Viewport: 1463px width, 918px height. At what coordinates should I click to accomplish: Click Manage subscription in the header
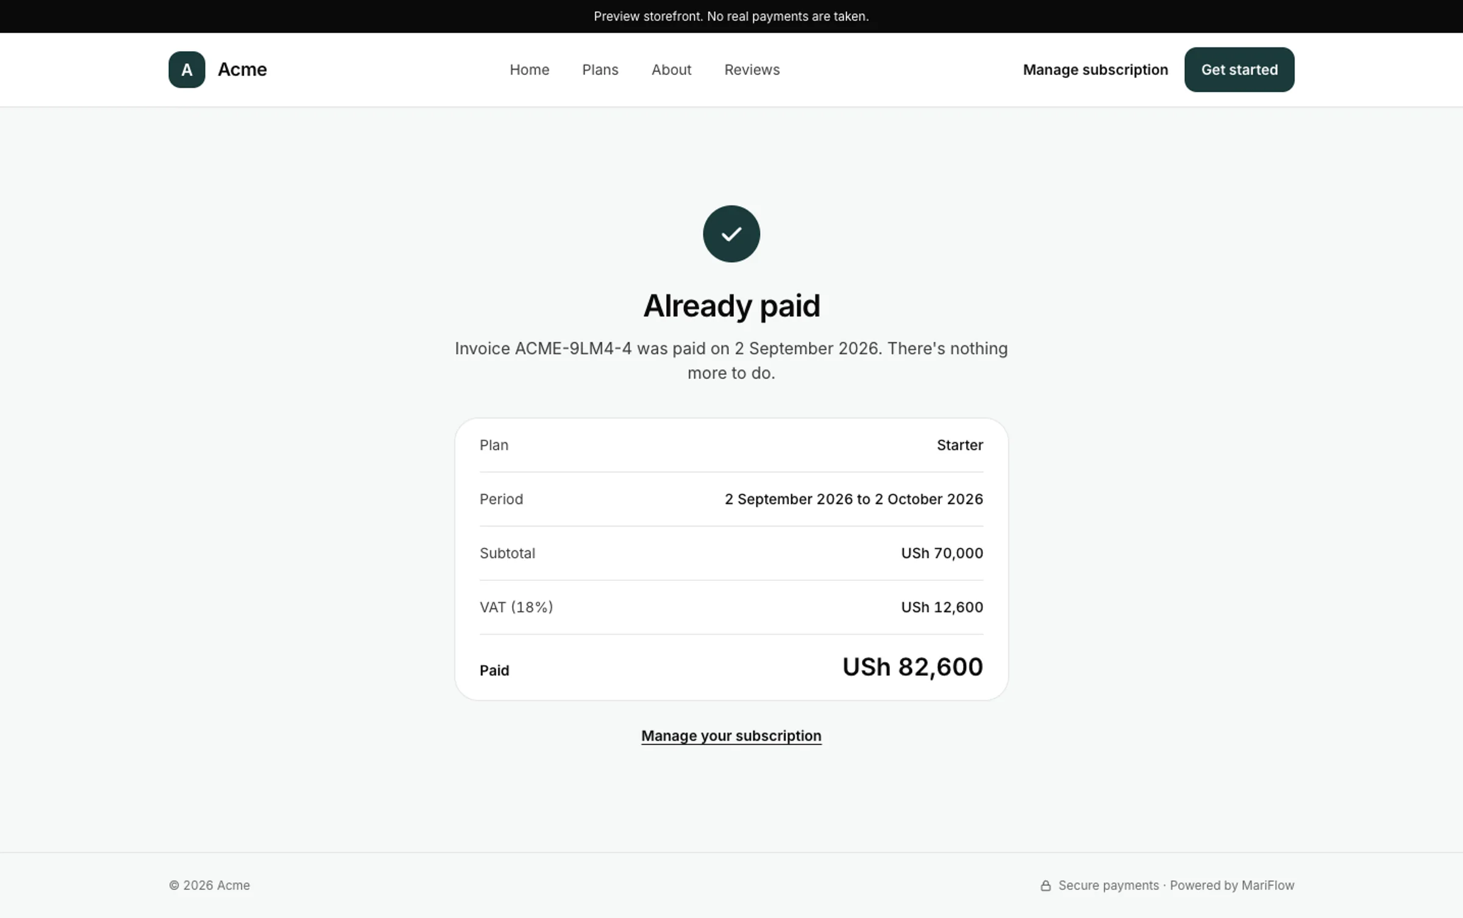pyautogui.click(x=1095, y=69)
